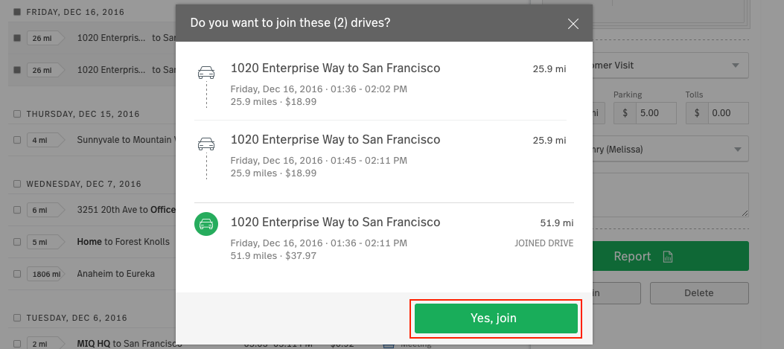Click the 6 mi distance tag

point(46,210)
